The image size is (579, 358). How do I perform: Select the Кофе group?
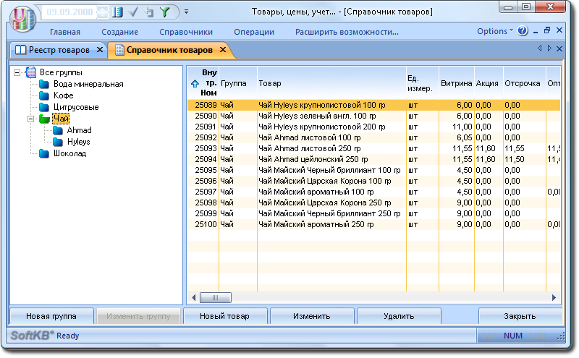tap(64, 95)
